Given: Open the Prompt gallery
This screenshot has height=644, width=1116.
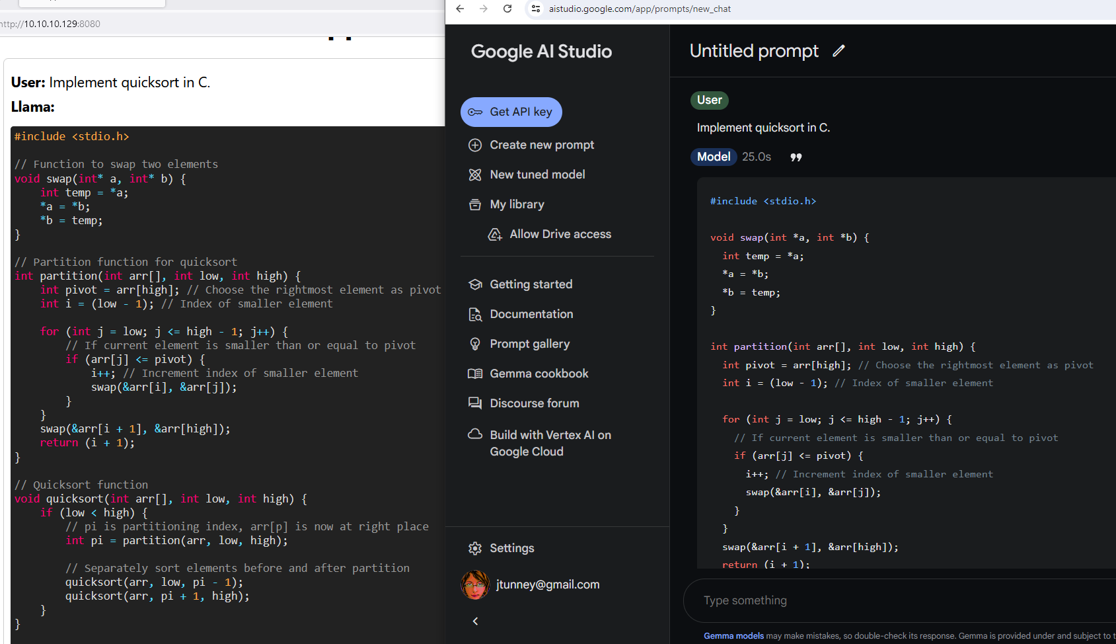Looking at the screenshot, I should click(529, 343).
